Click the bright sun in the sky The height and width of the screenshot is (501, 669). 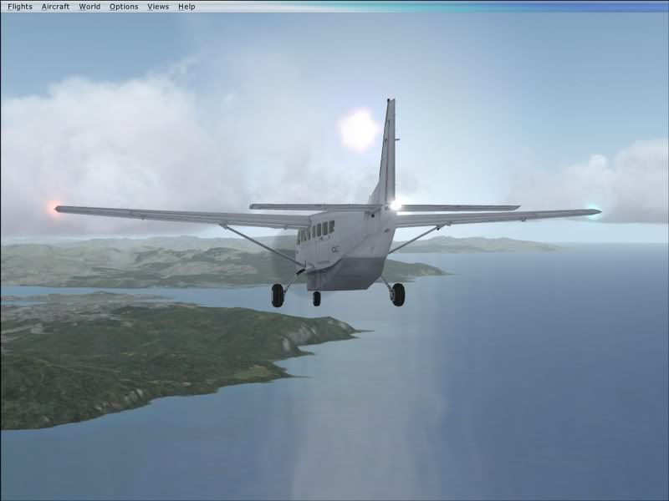click(x=359, y=130)
